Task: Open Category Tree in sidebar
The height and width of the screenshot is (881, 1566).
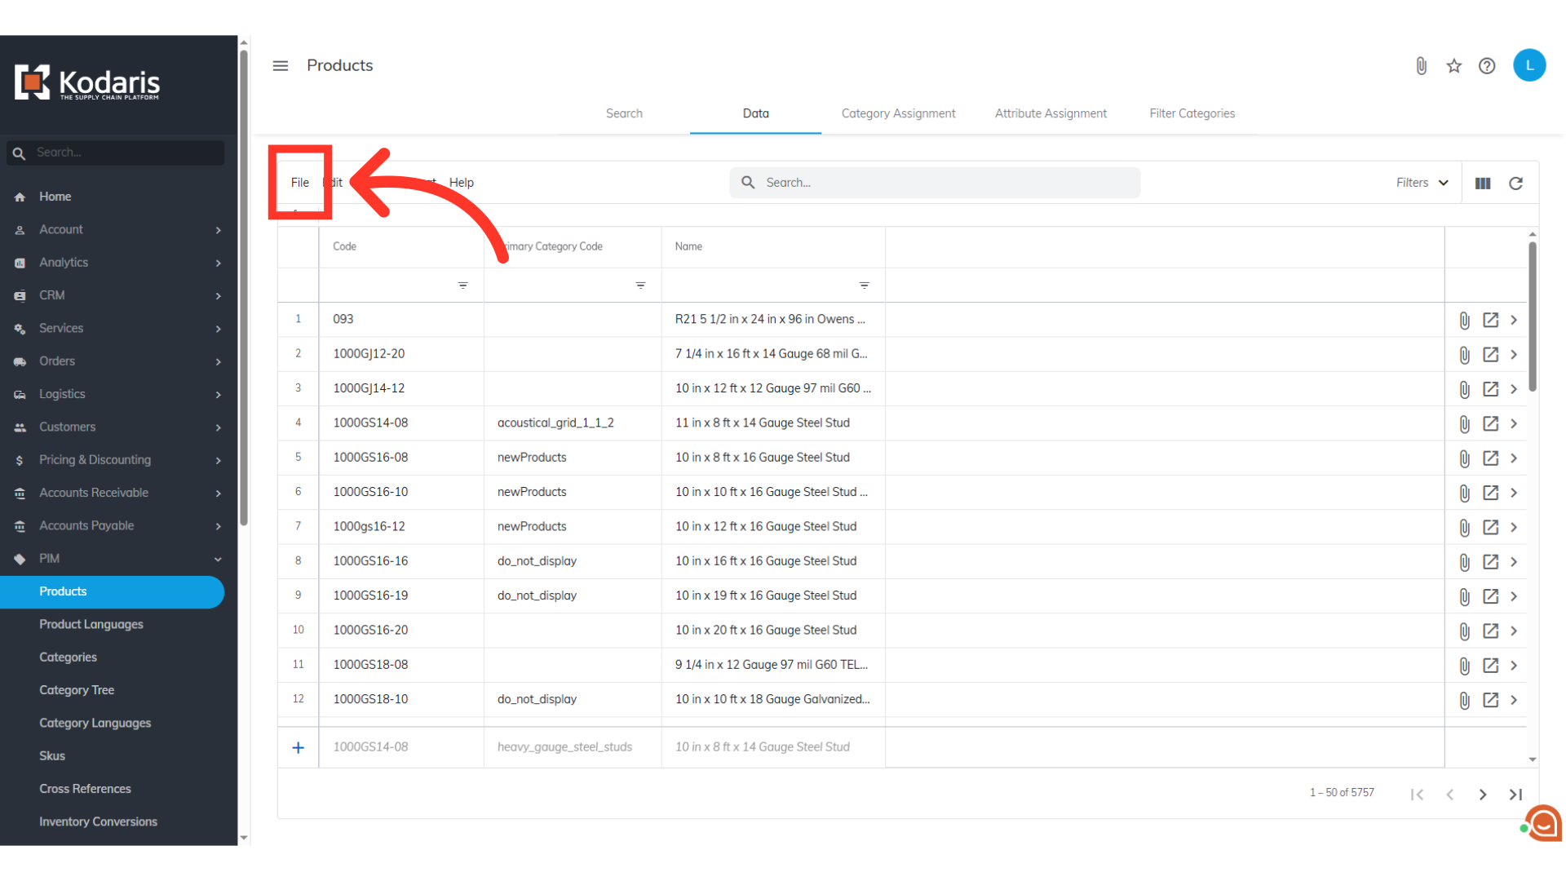Action: tap(77, 690)
